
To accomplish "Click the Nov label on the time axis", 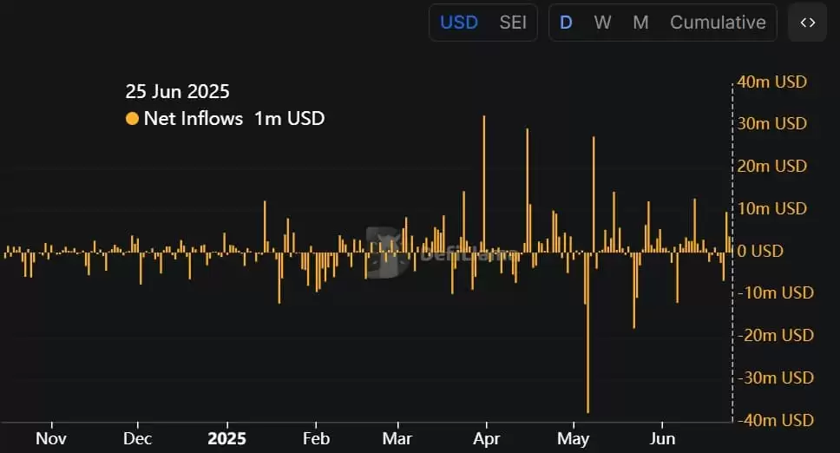I will pyautogui.click(x=51, y=438).
